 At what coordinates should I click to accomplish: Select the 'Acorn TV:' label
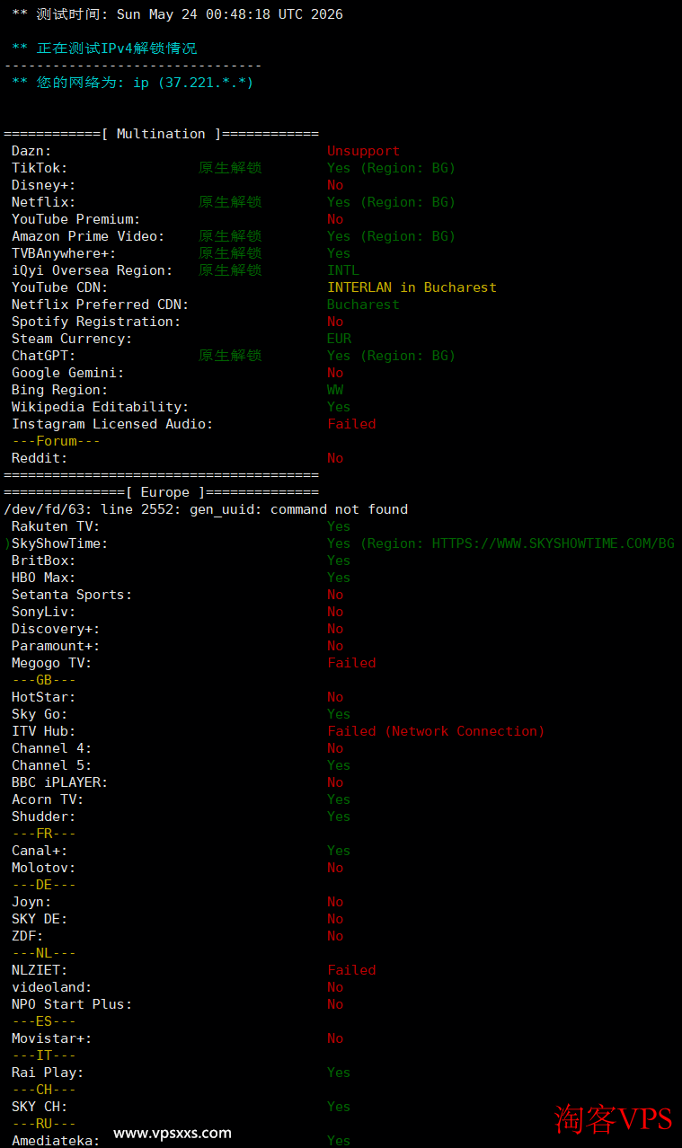[x=48, y=799]
